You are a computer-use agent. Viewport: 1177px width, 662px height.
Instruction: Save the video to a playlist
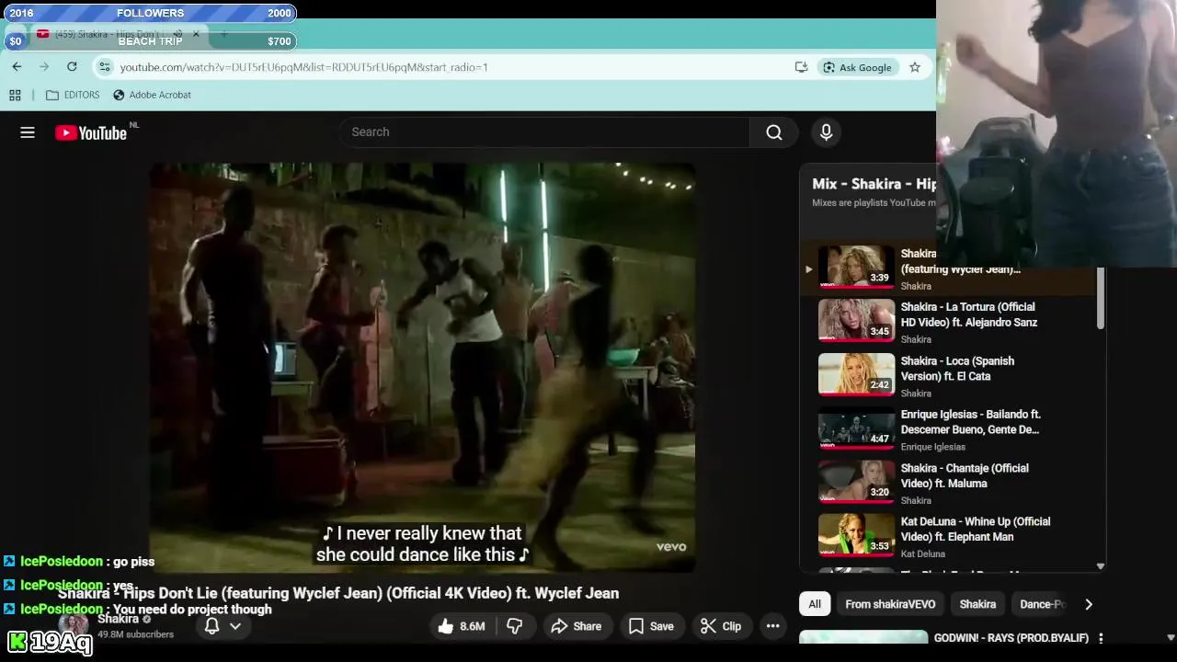coord(651,626)
